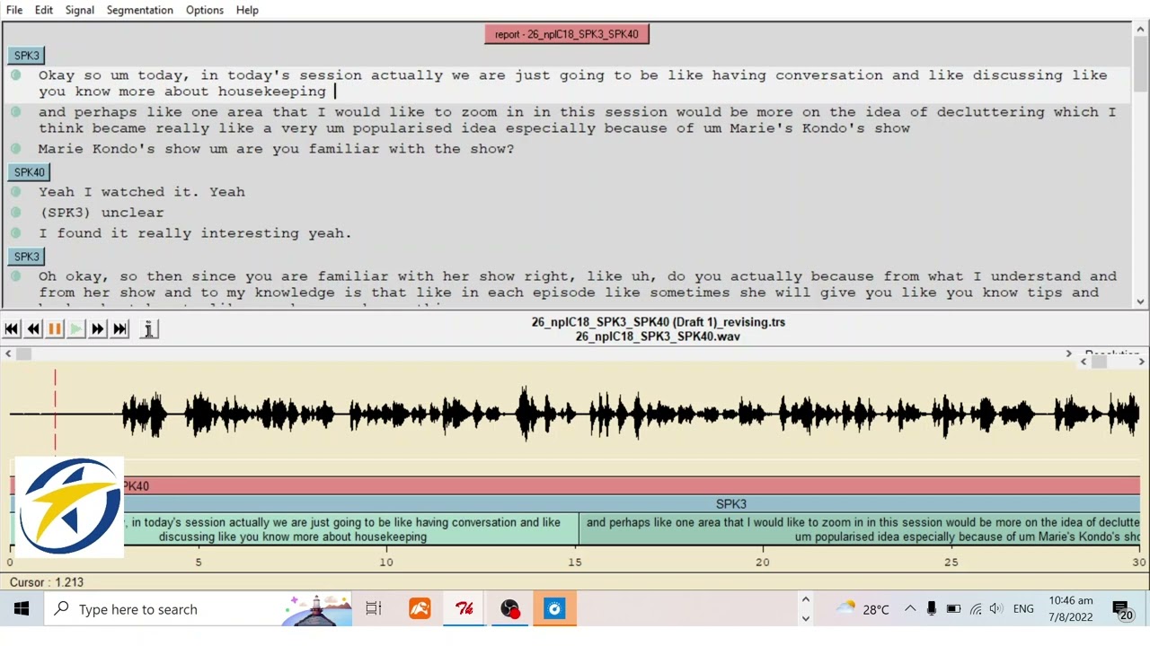Screen dimensions: 1150x646
Task: Click the file name '26_nplC18_SPK3_SPK40.wav'
Action: [658, 336]
